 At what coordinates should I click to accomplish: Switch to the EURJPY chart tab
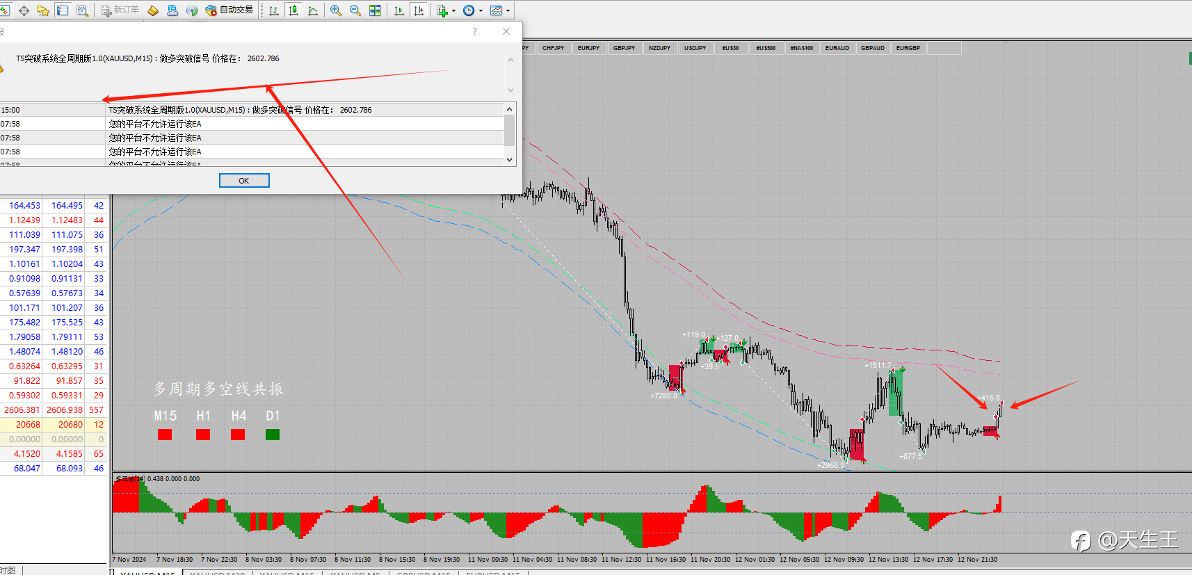coord(588,48)
